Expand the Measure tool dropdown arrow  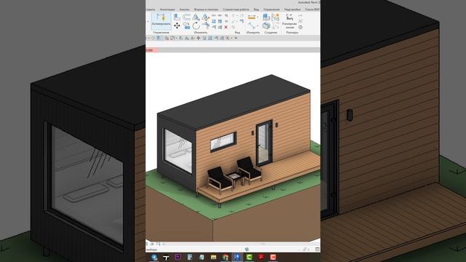click(258, 26)
